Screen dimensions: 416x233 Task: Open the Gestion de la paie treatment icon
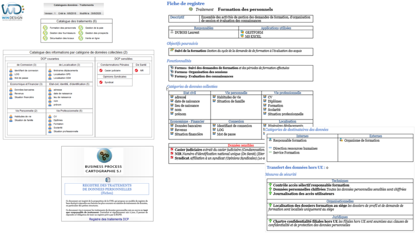coord(81,28)
